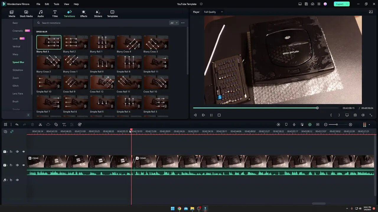Lock video track 2
Viewport: 378px width, 212px height.
point(11,152)
